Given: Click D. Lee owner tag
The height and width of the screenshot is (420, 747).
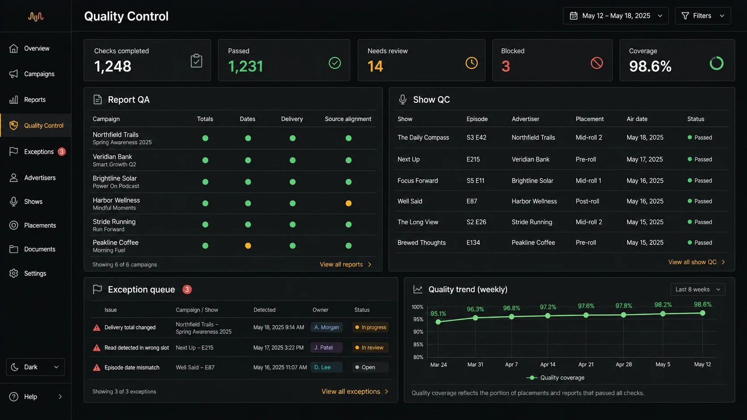Looking at the screenshot, I should 327,367.
